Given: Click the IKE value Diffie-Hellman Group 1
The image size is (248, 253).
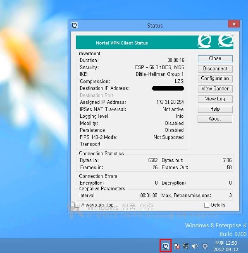Looking at the screenshot, I should point(160,74).
